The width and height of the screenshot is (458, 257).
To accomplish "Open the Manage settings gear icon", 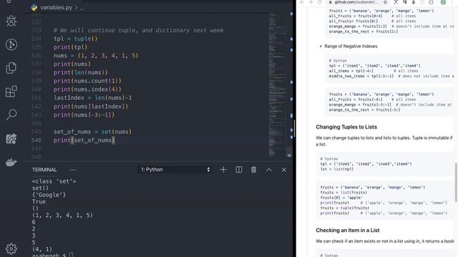I will 11,248.
